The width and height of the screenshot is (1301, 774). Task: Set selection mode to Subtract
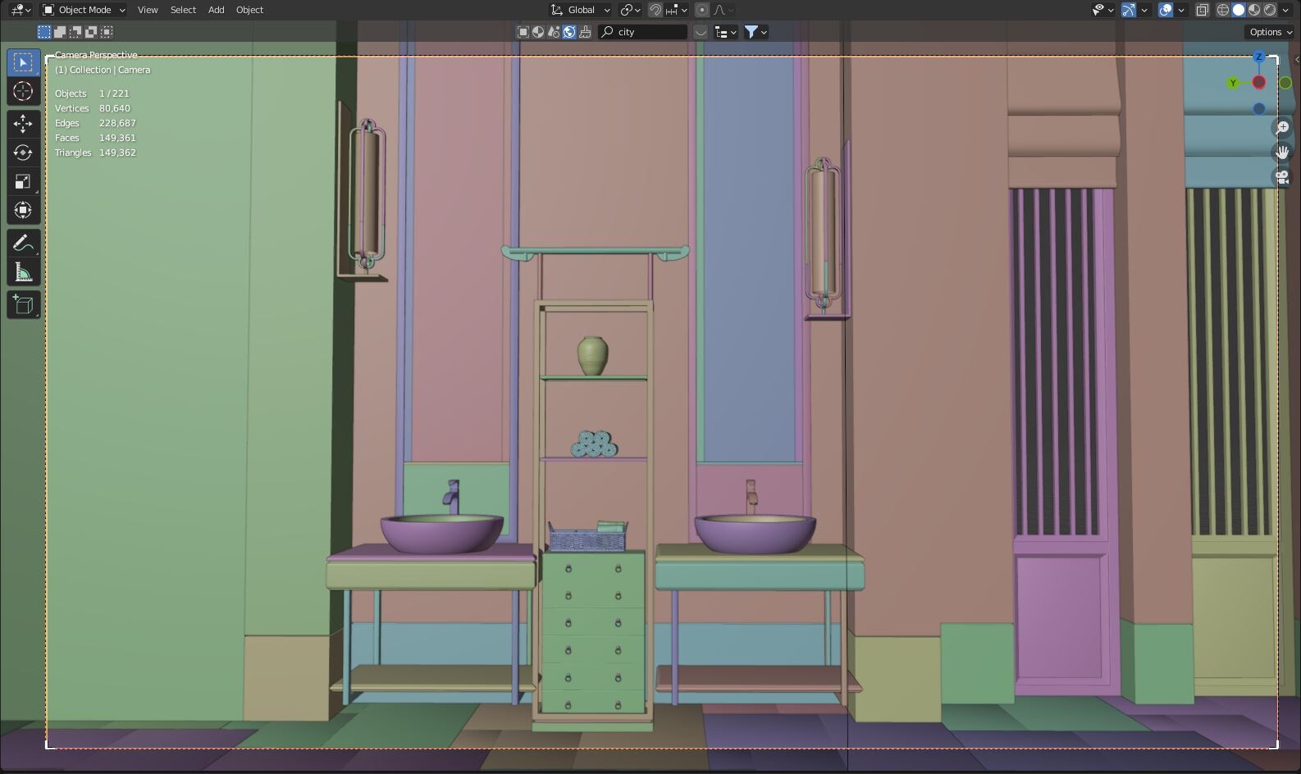[x=75, y=32]
